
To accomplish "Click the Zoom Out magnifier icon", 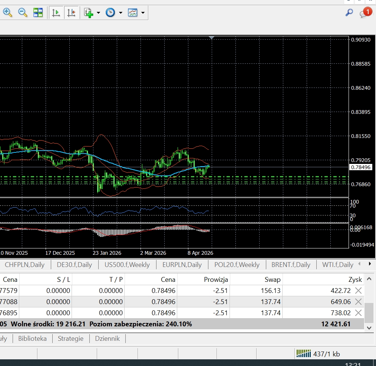I will [23, 13].
